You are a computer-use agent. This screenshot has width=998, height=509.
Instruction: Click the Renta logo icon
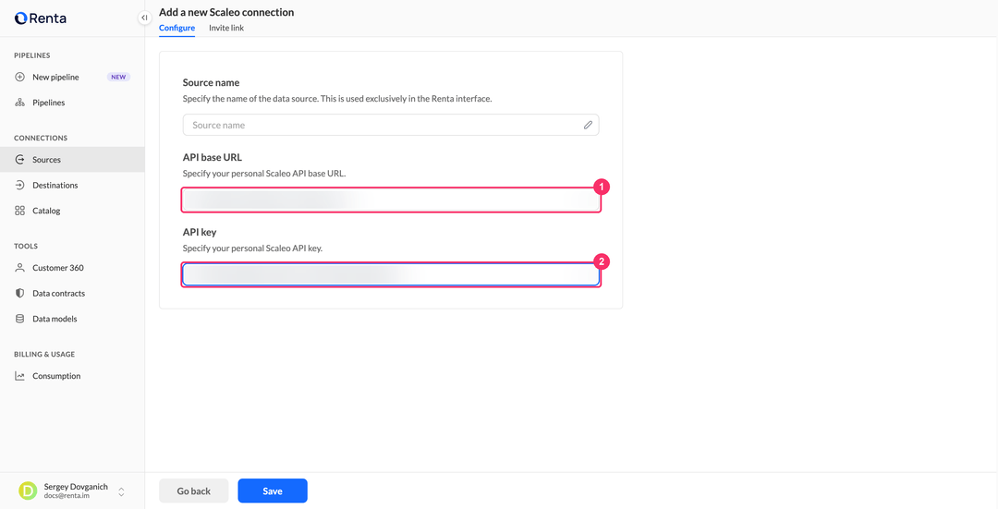point(20,18)
